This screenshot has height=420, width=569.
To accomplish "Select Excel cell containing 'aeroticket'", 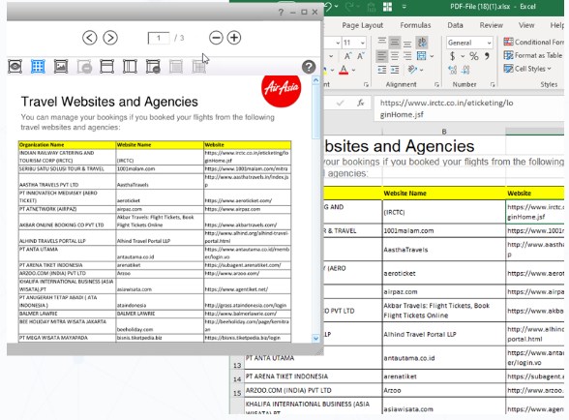I will point(444,273).
